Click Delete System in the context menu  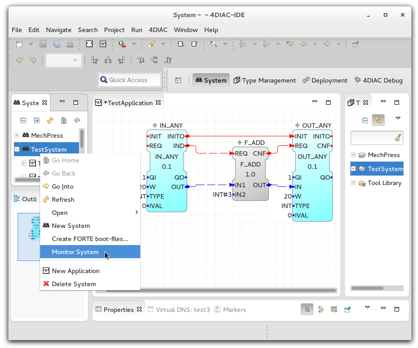pos(73,284)
